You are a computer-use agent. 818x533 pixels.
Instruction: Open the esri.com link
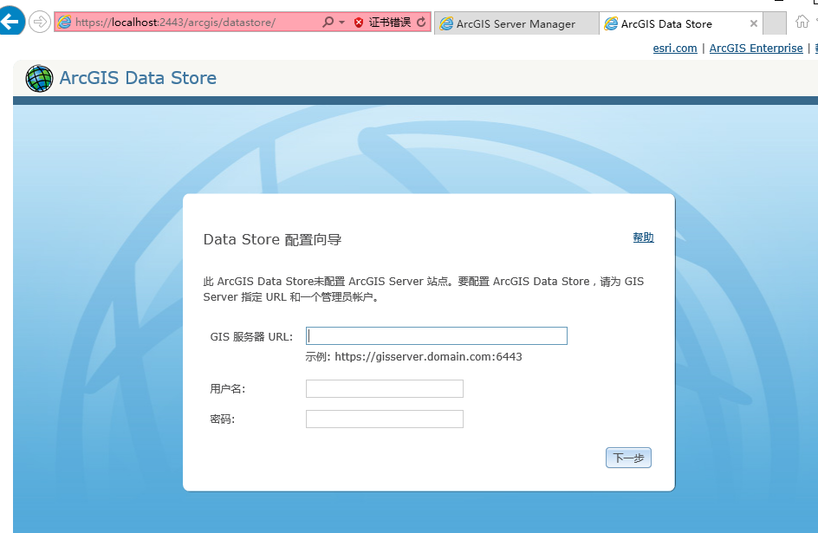tap(674, 48)
